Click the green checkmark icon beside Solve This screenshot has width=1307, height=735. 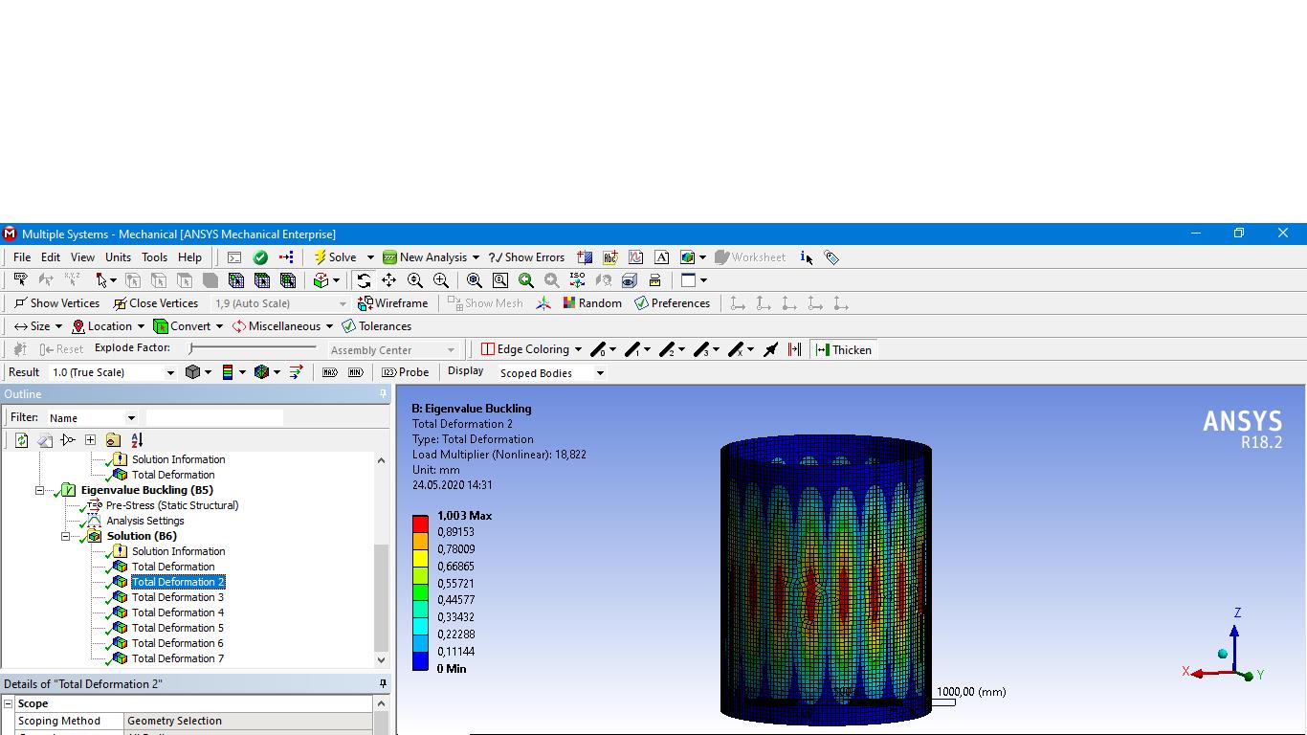[x=260, y=257]
